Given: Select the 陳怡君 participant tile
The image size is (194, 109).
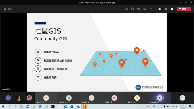Looking at the screenshot, I should (x=46, y=98).
